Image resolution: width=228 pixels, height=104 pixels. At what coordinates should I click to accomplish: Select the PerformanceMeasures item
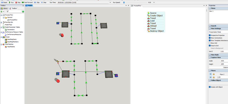[x=14, y=34]
